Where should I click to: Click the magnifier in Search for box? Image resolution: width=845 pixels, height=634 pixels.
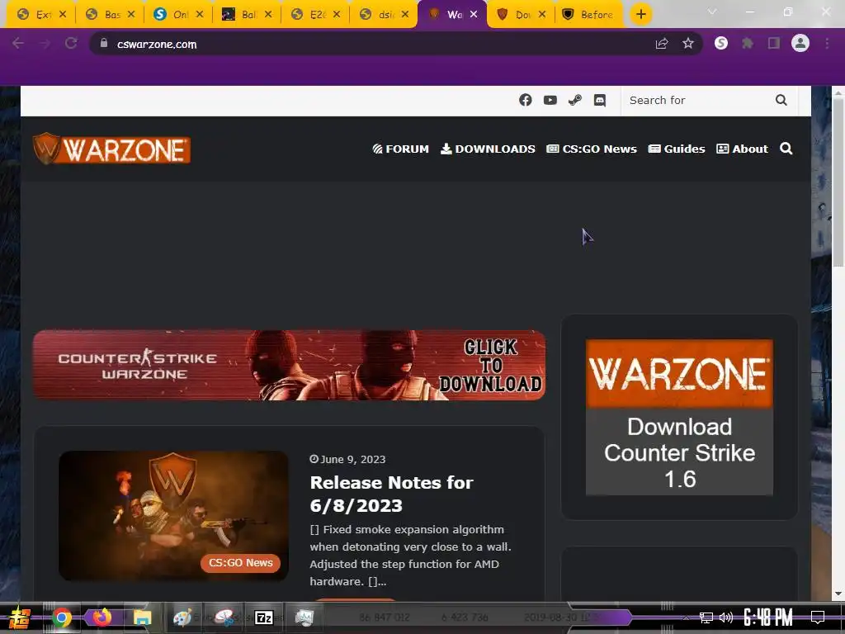pos(781,100)
